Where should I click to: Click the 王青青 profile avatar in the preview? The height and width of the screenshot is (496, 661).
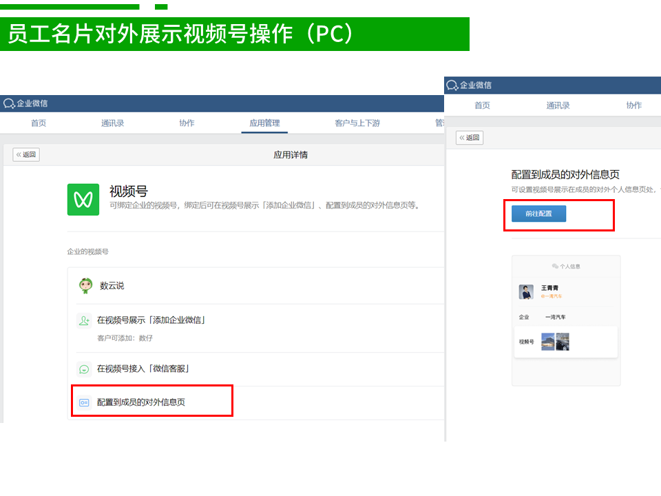[526, 292]
